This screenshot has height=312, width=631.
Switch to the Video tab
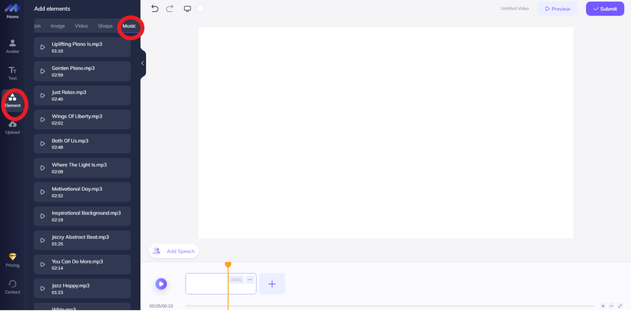[x=82, y=26]
